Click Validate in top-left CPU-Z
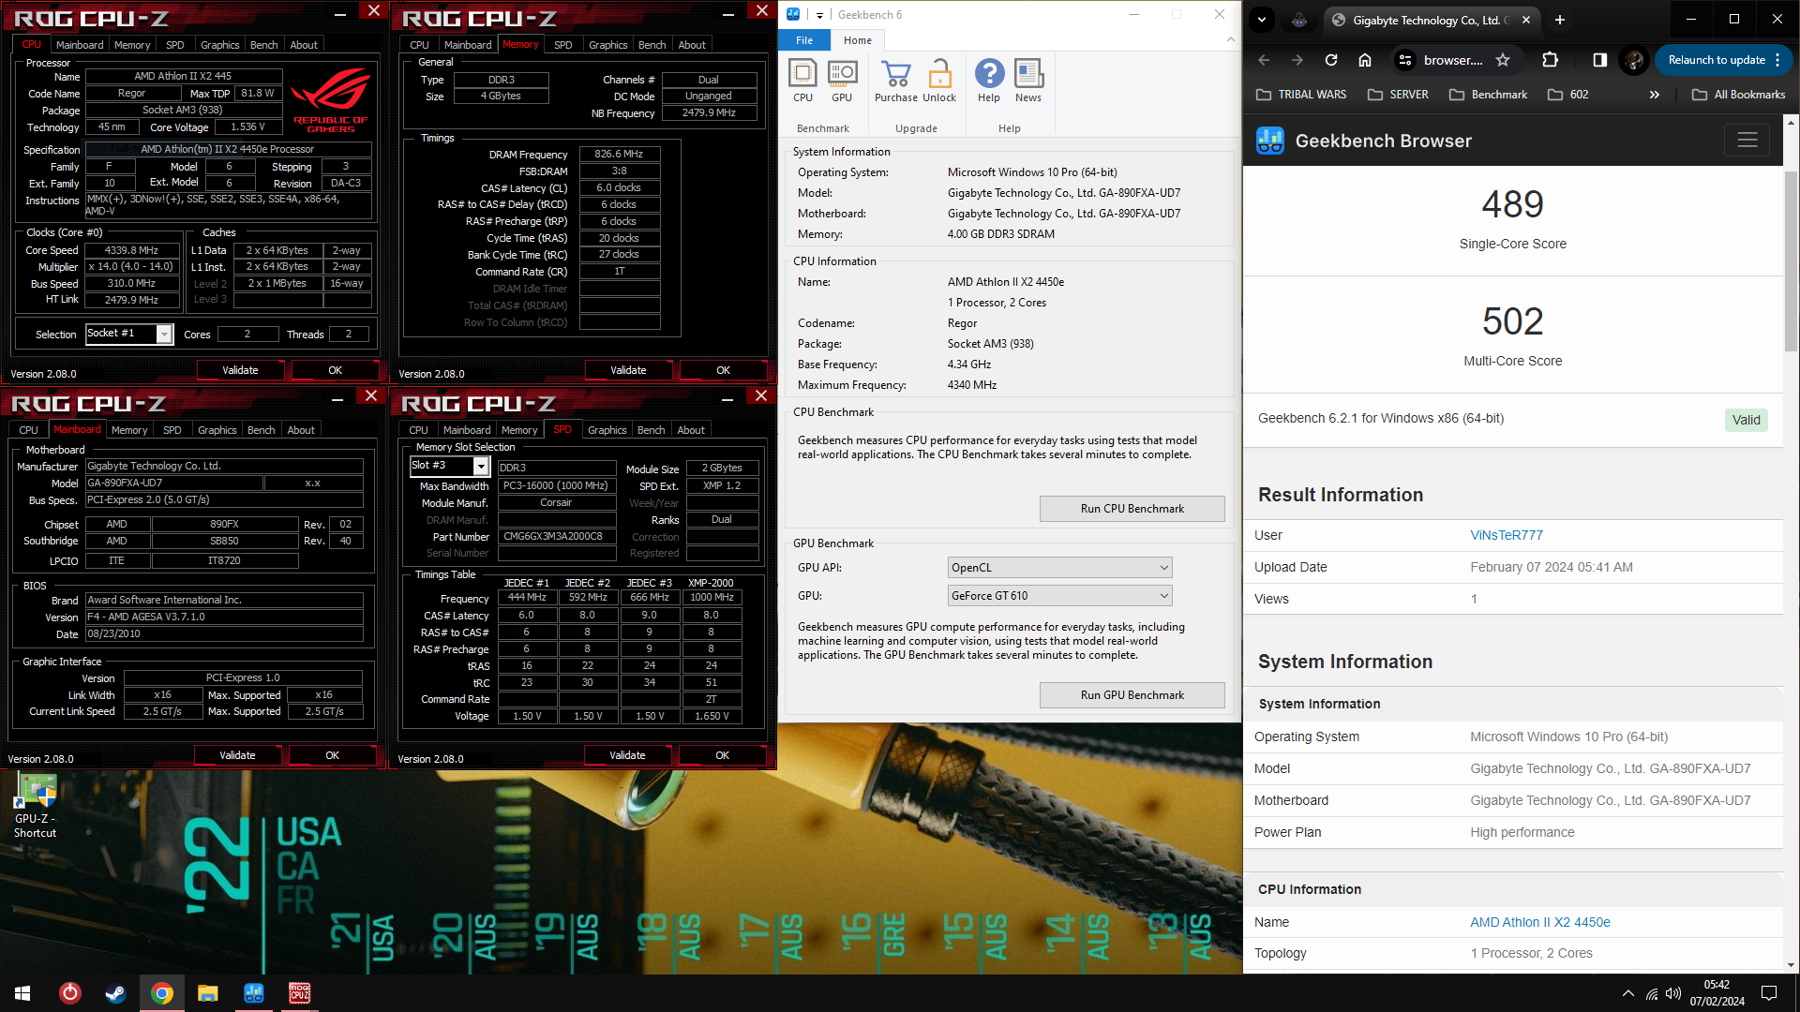 [240, 370]
